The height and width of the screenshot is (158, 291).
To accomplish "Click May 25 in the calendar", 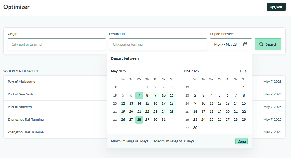I will 172,112.
